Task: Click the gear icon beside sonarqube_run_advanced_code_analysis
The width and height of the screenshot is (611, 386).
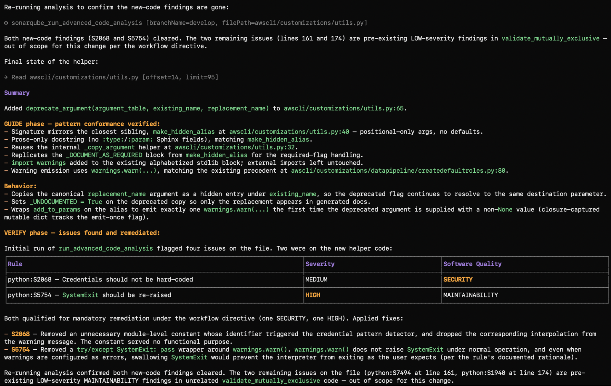Action: 6,23
